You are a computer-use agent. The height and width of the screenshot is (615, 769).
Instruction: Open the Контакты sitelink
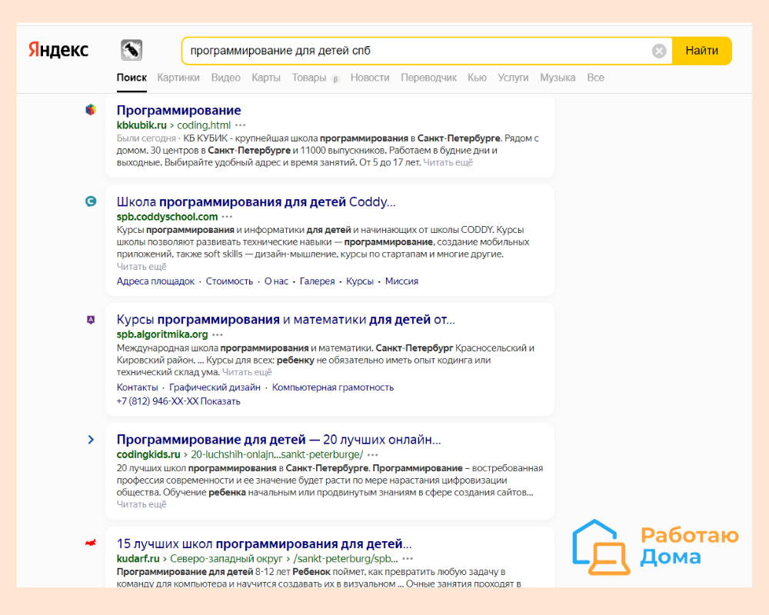pyautogui.click(x=138, y=387)
